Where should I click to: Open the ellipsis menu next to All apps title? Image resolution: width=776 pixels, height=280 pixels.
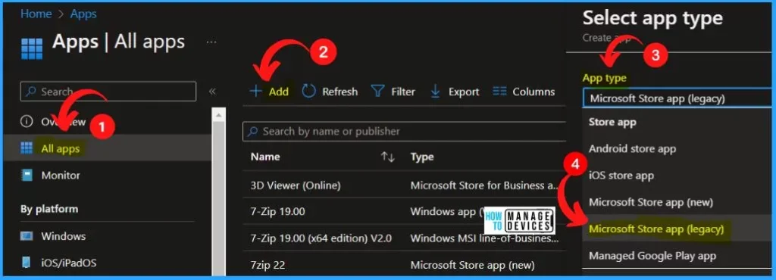click(211, 42)
